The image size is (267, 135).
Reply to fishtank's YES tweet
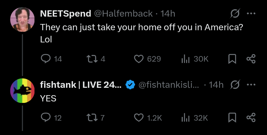coord(51,118)
